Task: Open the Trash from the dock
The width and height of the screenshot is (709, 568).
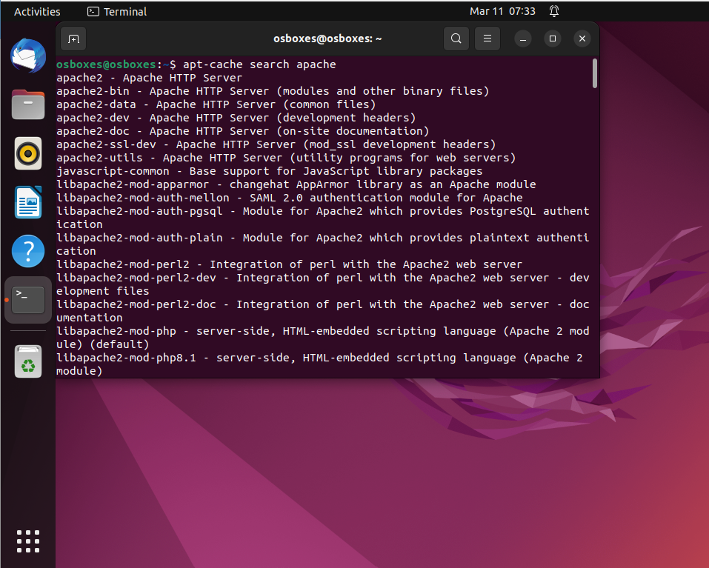Action: [28, 361]
